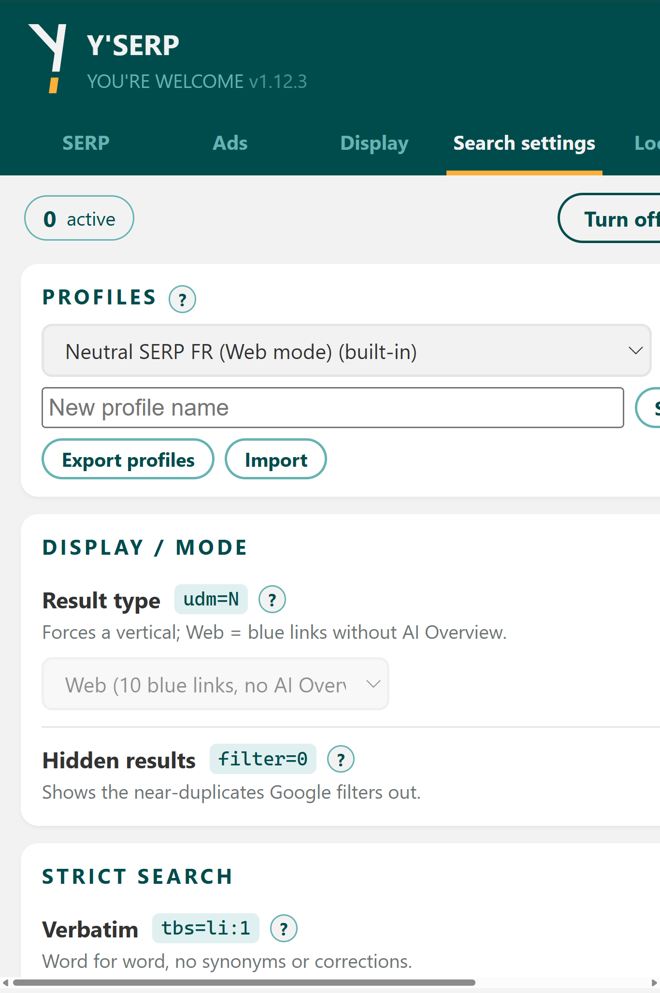This screenshot has width=660, height=993.
Task: Click the PROFILES heading
Action: pyautogui.click(x=100, y=297)
